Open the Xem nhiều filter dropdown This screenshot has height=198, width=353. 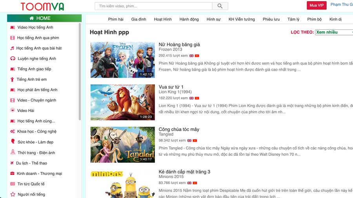[x=334, y=32]
